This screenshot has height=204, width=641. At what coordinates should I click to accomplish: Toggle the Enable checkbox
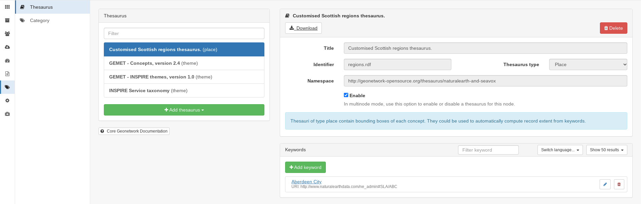[346, 95]
